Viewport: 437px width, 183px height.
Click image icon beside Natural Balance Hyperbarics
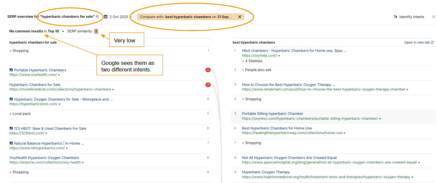[11, 143]
